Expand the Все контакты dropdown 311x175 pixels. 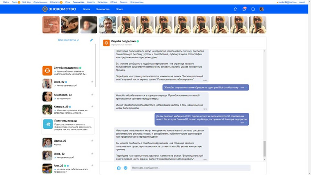coord(68,40)
